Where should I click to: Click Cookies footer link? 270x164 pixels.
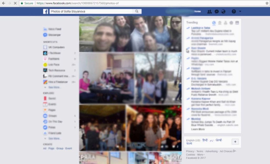point(190,155)
